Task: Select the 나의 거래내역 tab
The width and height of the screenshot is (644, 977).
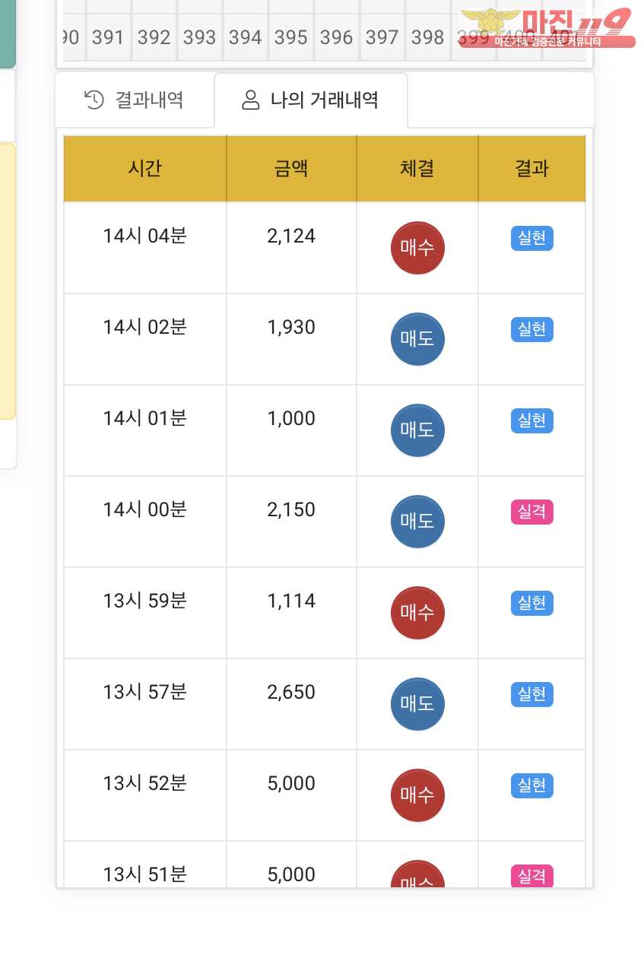Action: point(311,100)
